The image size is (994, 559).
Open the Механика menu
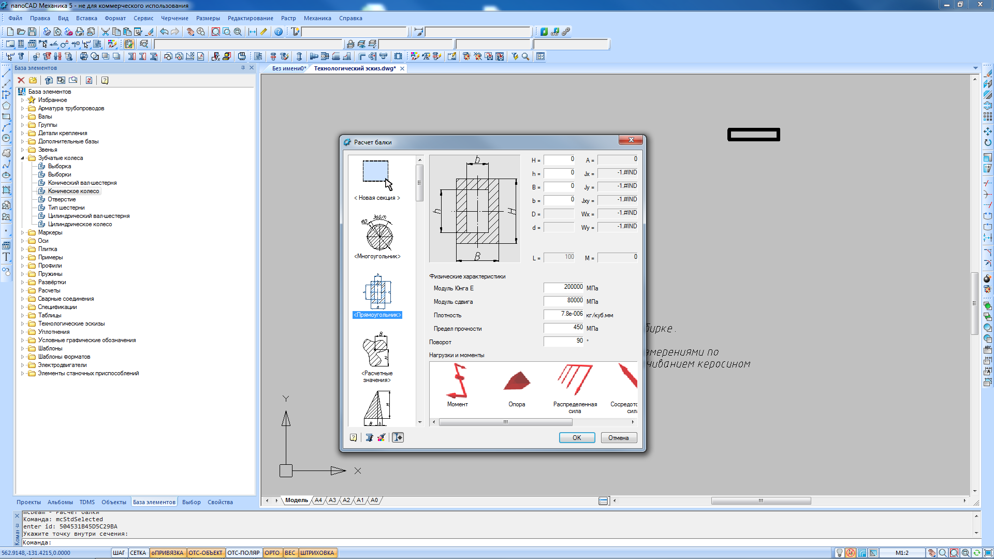pos(317,18)
